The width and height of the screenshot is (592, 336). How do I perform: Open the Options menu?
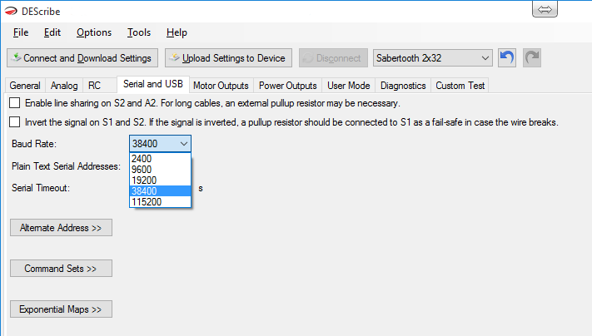tap(94, 32)
